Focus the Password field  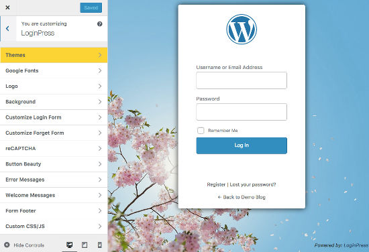point(242,112)
